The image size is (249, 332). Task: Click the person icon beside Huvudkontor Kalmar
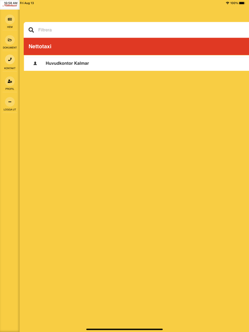[x=35, y=63]
